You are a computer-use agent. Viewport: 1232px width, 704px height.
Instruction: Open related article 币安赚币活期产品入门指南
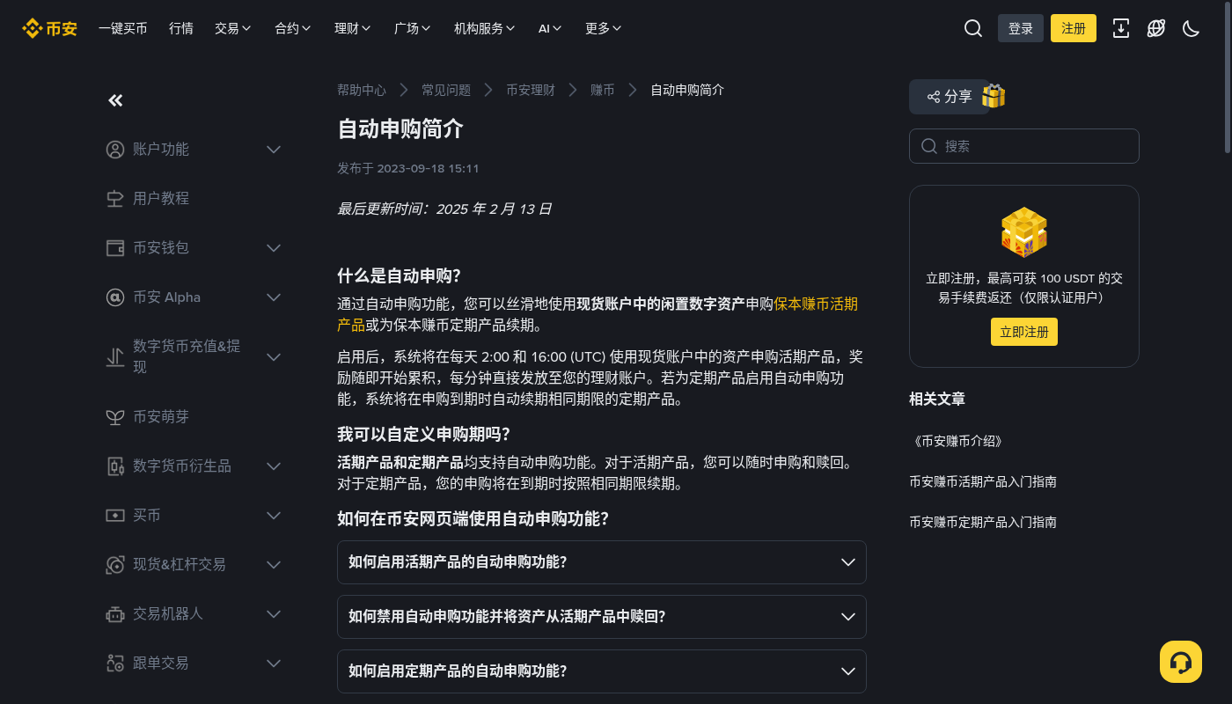(x=983, y=481)
